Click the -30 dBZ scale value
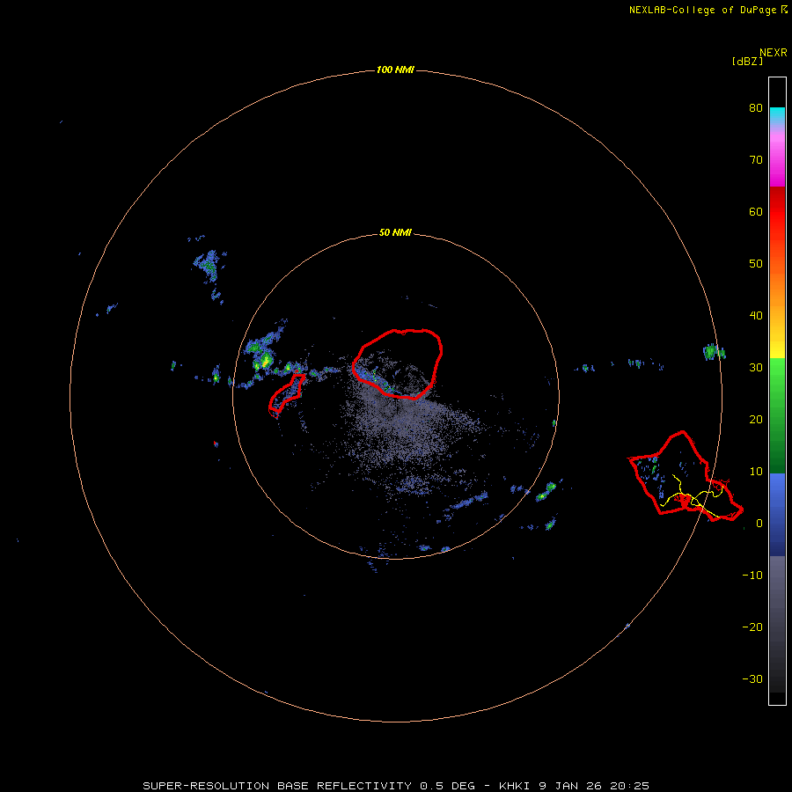The image size is (792, 792). point(752,678)
